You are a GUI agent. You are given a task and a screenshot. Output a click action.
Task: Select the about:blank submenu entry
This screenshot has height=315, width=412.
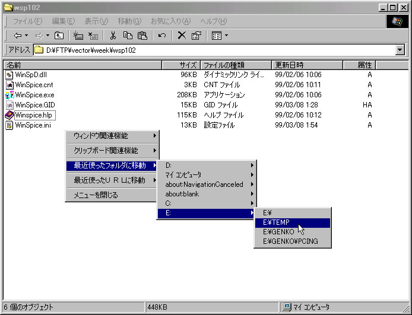point(207,194)
